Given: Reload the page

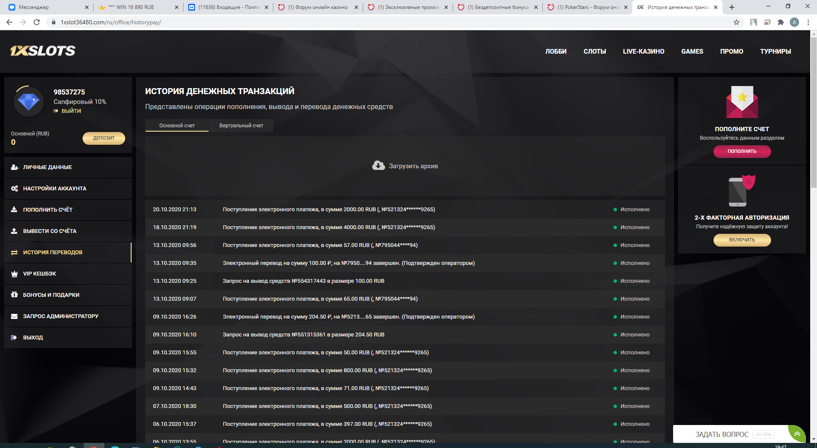Looking at the screenshot, I should point(37,22).
